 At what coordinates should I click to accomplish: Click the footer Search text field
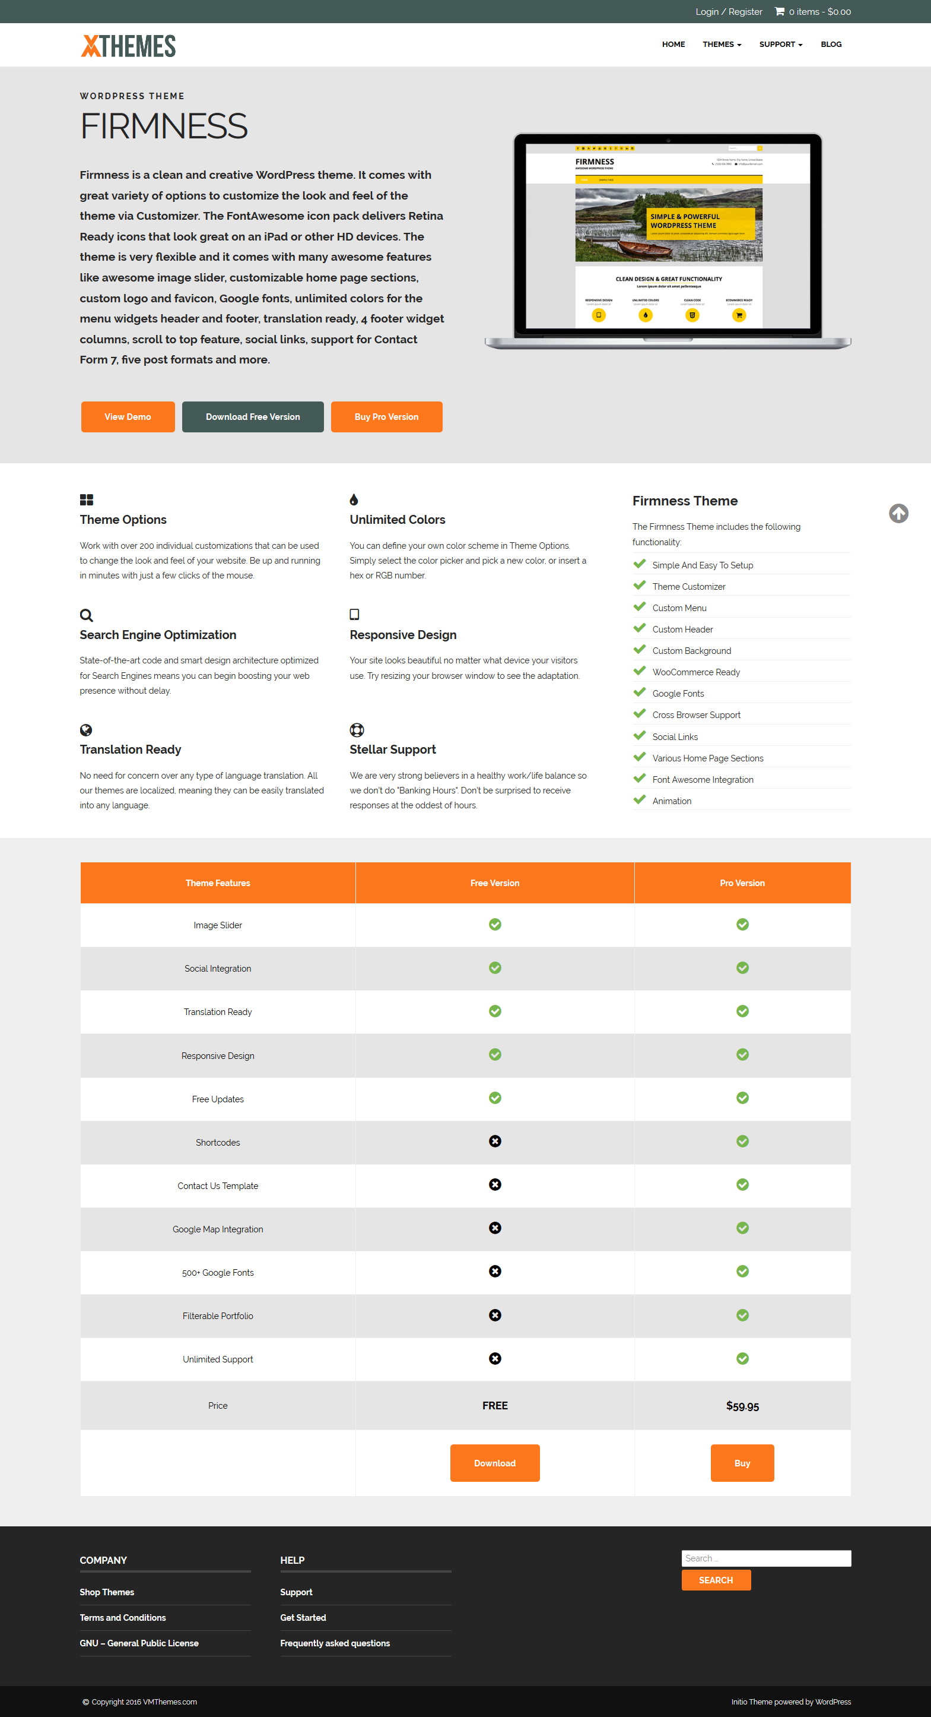pos(767,1558)
